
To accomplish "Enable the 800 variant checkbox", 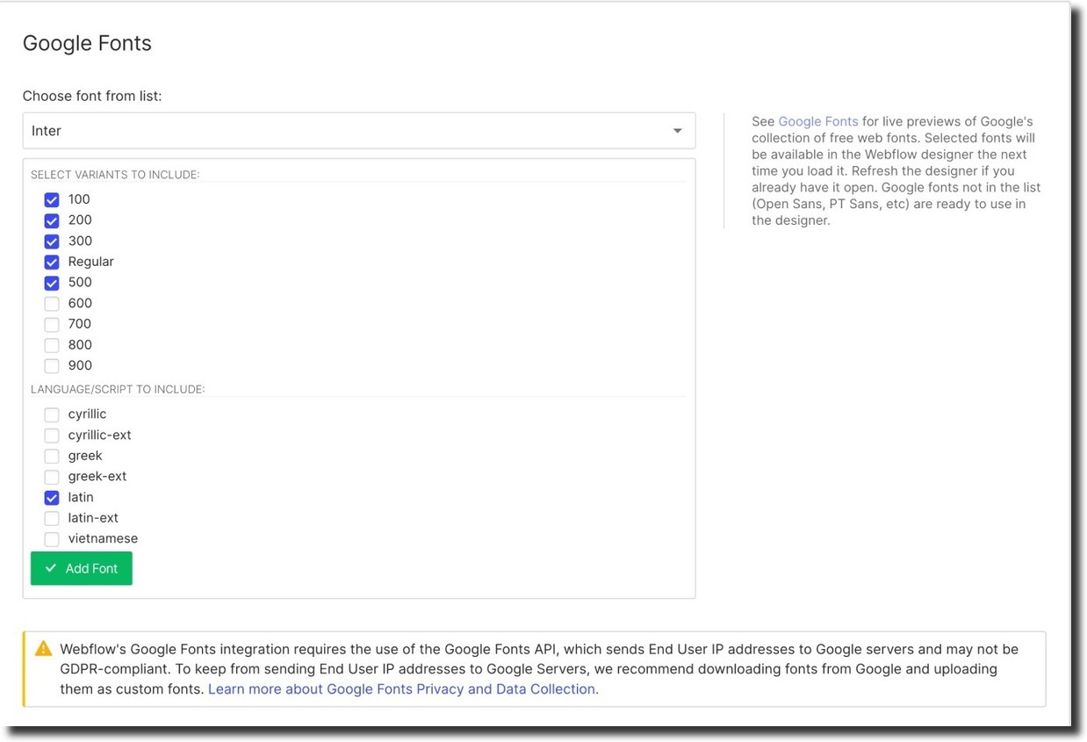I will (51, 345).
